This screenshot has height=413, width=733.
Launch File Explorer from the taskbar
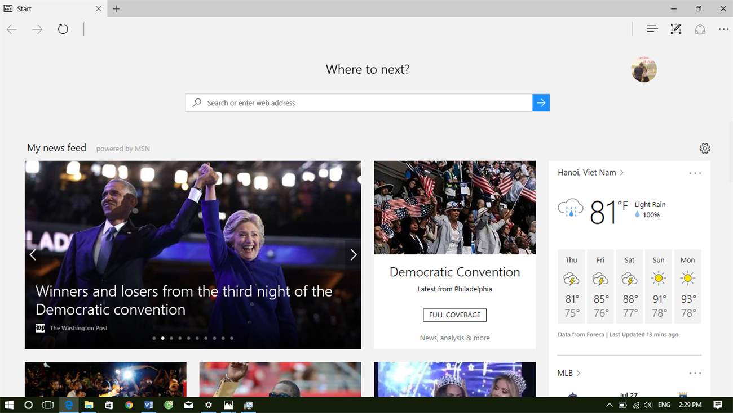pyautogui.click(x=89, y=405)
